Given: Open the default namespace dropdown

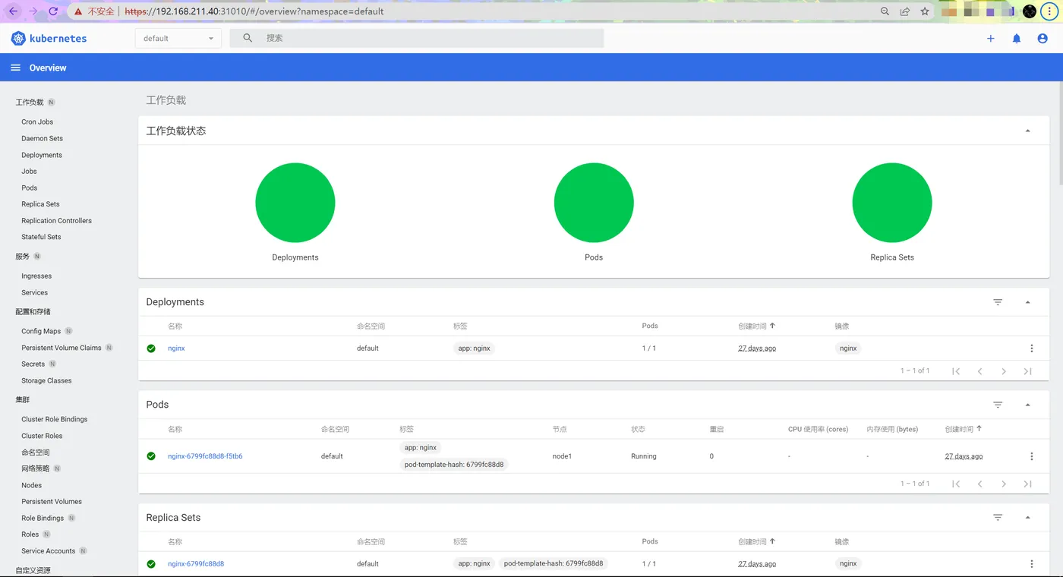Looking at the screenshot, I should pyautogui.click(x=178, y=38).
